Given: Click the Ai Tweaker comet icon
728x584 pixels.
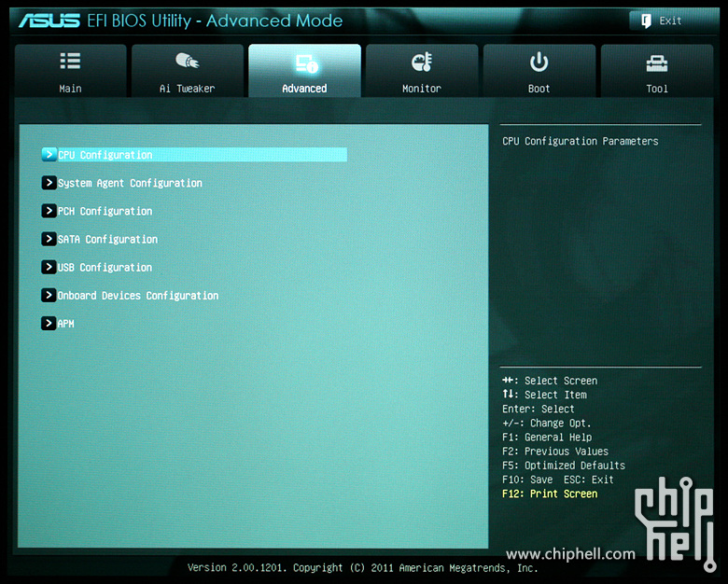Looking at the screenshot, I should pos(187,61).
